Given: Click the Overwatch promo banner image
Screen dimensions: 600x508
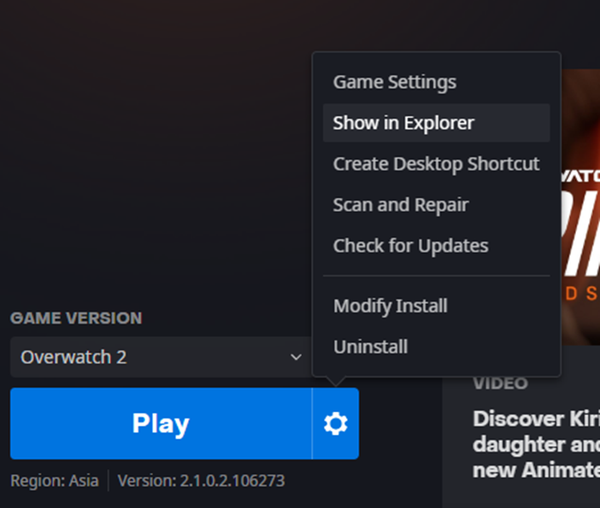Looking at the screenshot, I should point(580,207).
